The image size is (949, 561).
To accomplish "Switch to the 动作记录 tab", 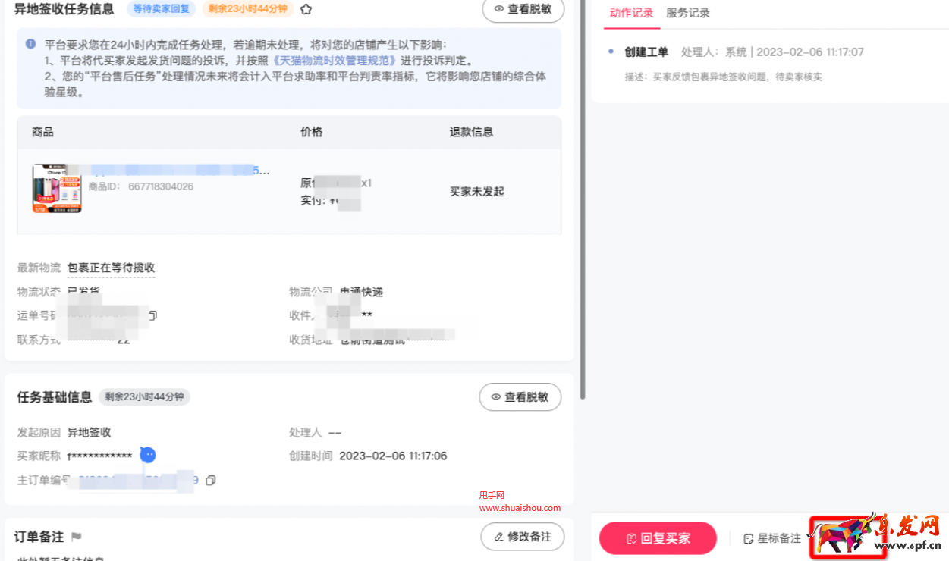I will 631,12.
